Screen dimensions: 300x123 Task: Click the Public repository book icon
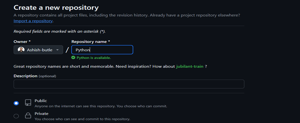[x=28, y=103]
